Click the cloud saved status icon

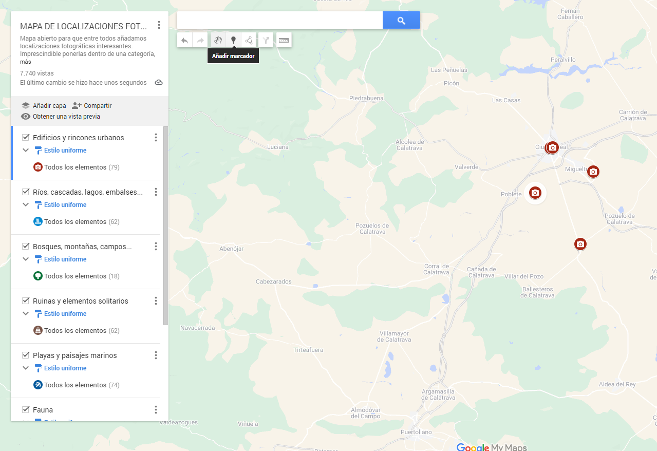coord(159,82)
